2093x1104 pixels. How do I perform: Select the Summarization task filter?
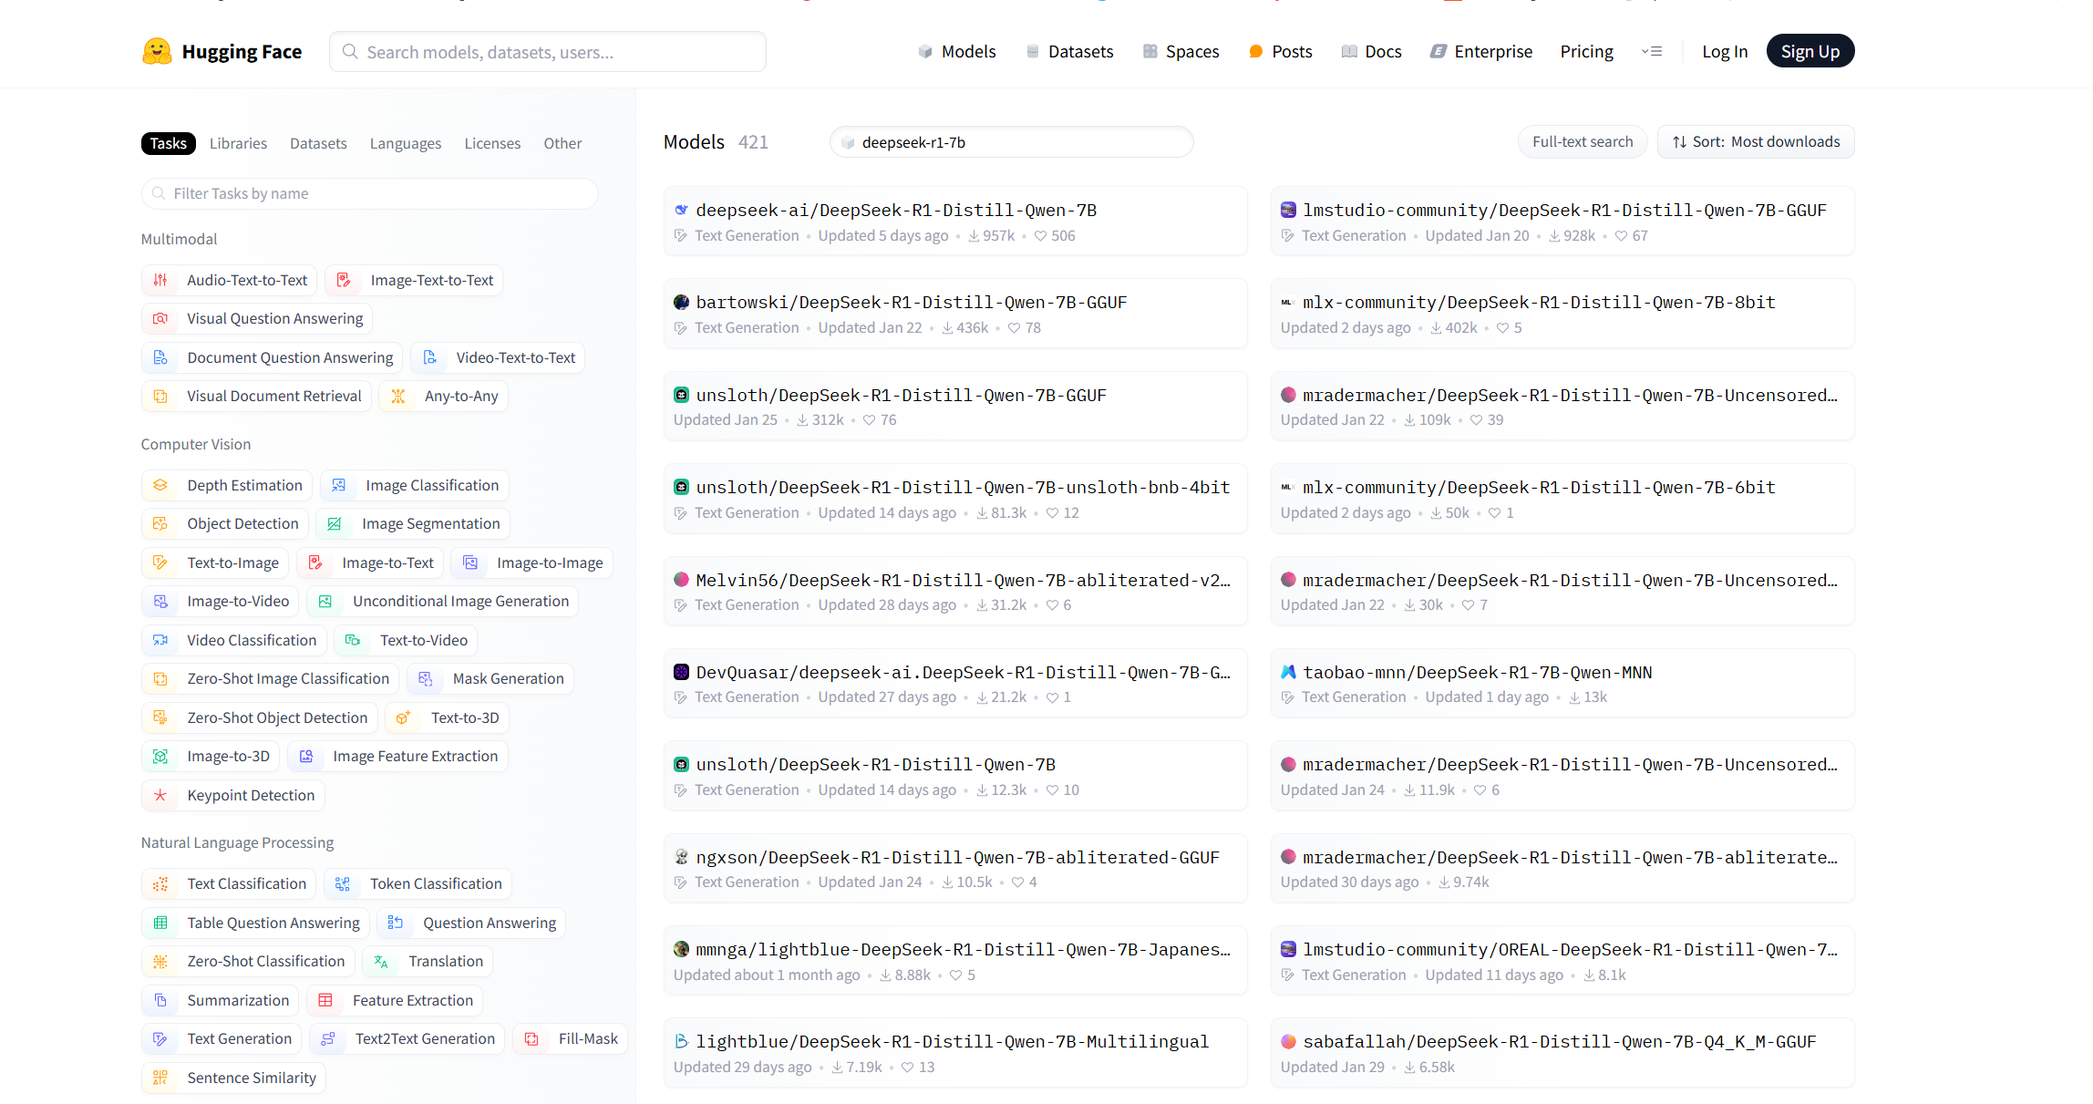221,1000
